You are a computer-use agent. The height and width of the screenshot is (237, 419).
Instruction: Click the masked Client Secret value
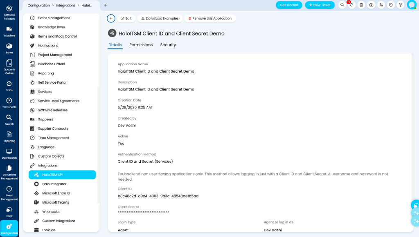143,212
